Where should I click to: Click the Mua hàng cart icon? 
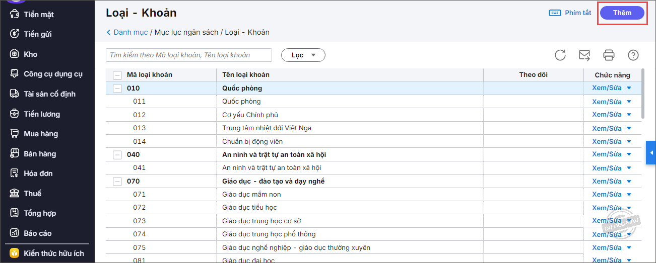pos(15,134)
